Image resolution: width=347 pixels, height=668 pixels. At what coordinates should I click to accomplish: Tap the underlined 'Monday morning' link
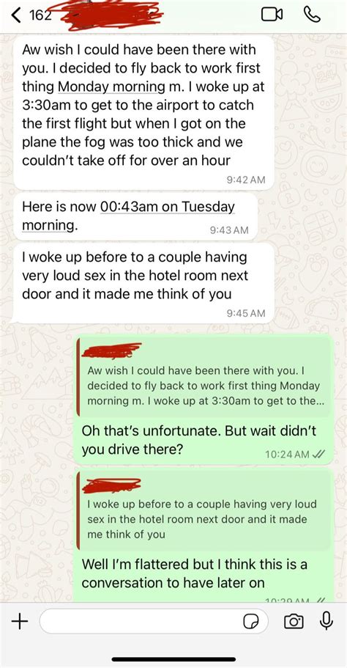coord(111,87)
